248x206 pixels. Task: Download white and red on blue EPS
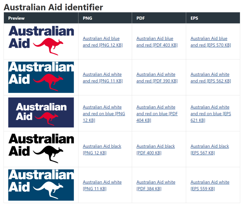(x=211, y=114)
